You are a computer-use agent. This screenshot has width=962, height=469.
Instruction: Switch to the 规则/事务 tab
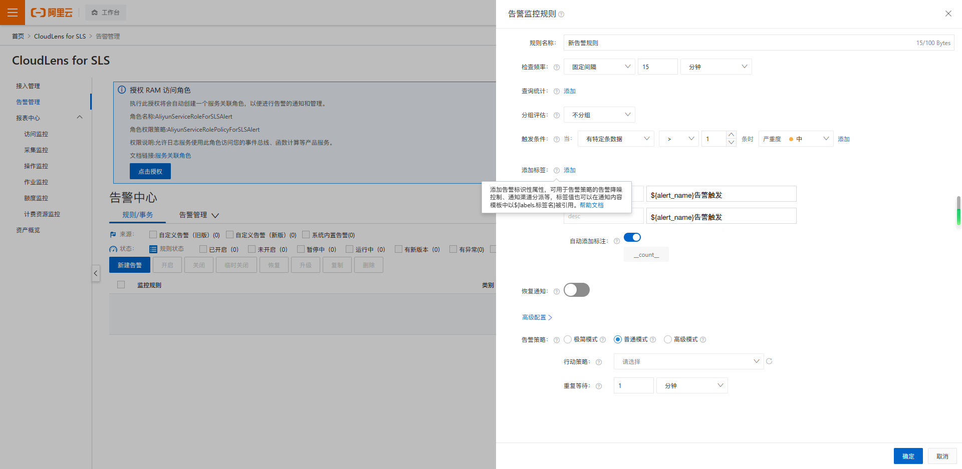137,215
